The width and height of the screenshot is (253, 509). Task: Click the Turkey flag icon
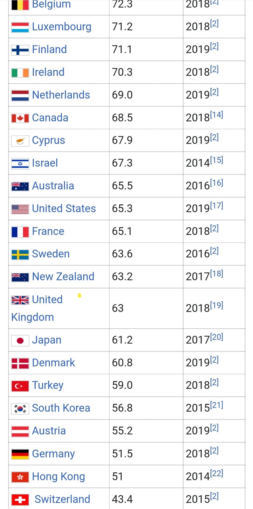coord(20,386)
